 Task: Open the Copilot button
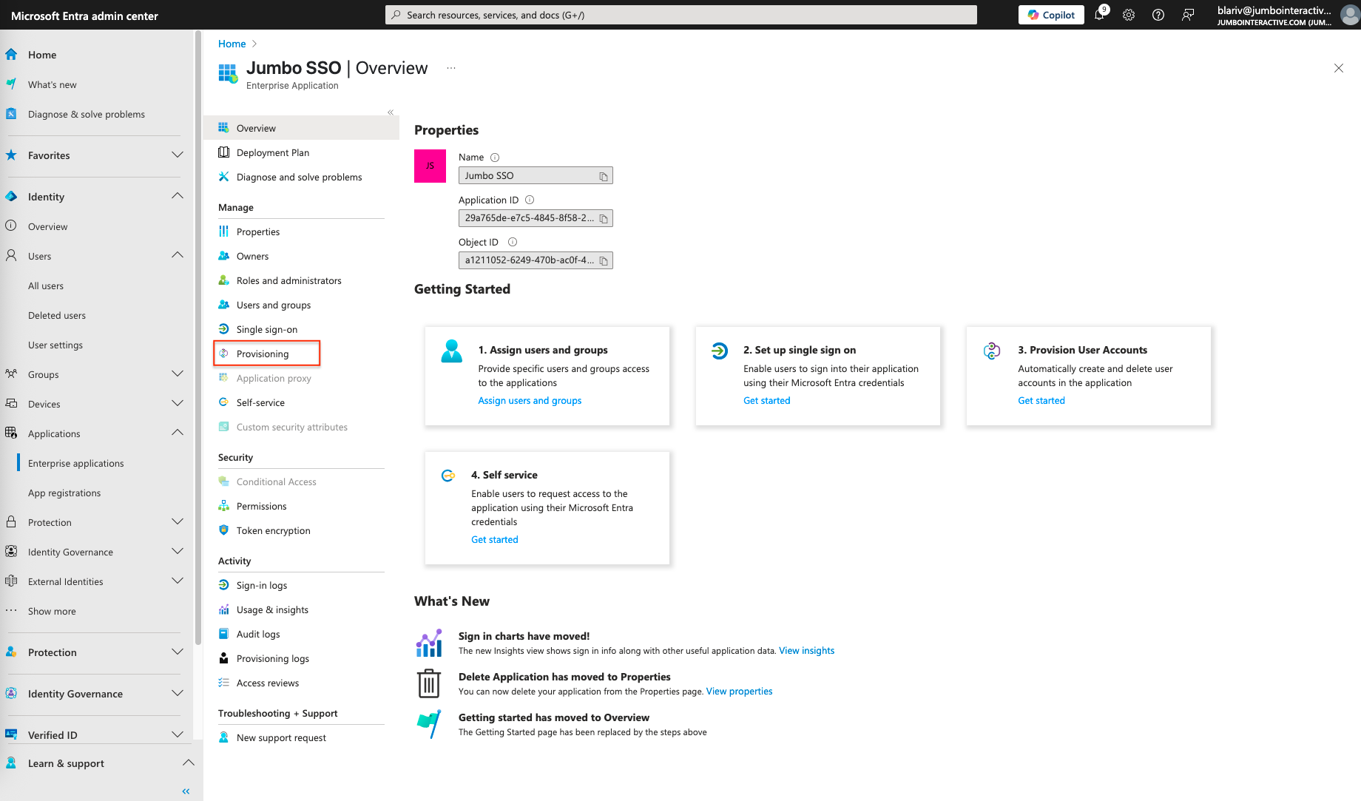1051,15
